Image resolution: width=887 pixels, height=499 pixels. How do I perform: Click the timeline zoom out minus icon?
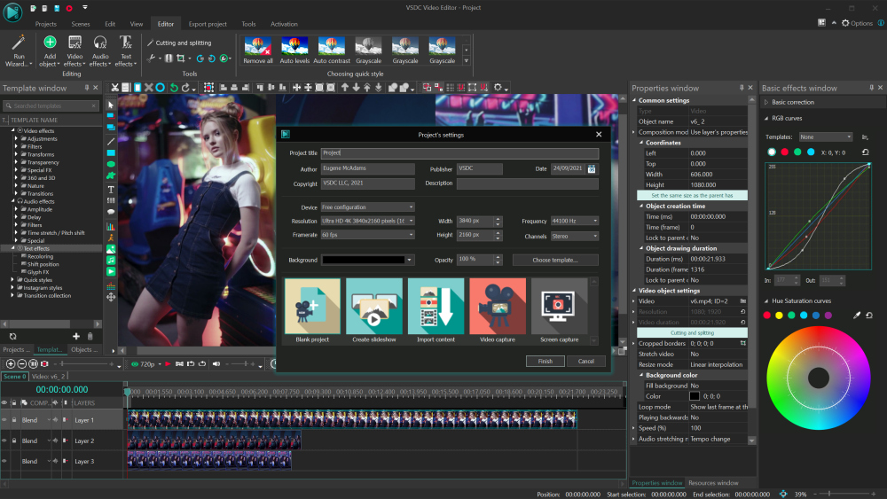22,364
